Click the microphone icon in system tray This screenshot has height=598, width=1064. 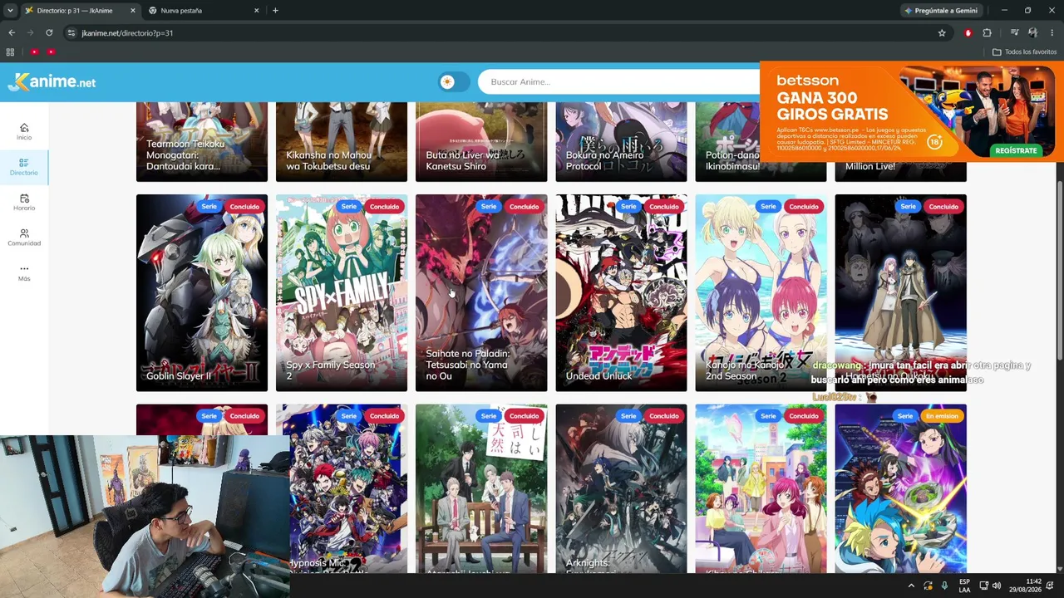click(944, 586)
